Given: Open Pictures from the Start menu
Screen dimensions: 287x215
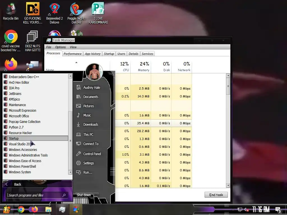Looking at the screenshot, I should pyautogui.click(x=89, y=106).
